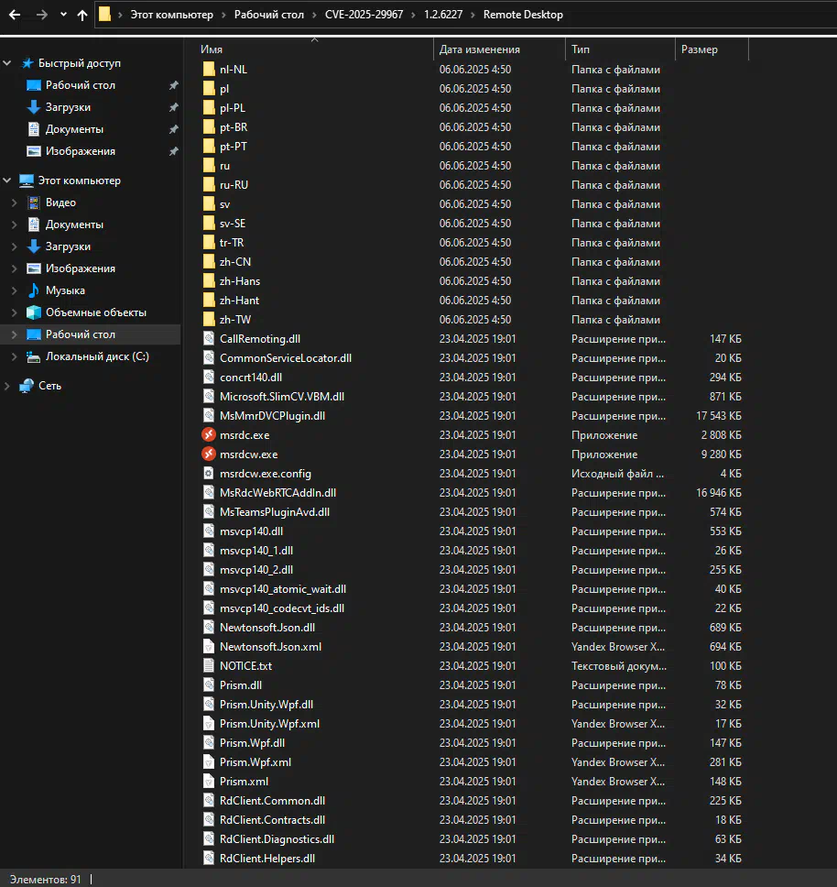Sort by Дата изменения column header
Screen dimensions: 837x887
tap(479, 49)
